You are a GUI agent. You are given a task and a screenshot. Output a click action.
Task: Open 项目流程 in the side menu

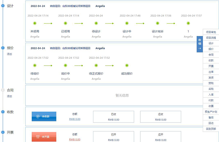(x=211, y=38)
